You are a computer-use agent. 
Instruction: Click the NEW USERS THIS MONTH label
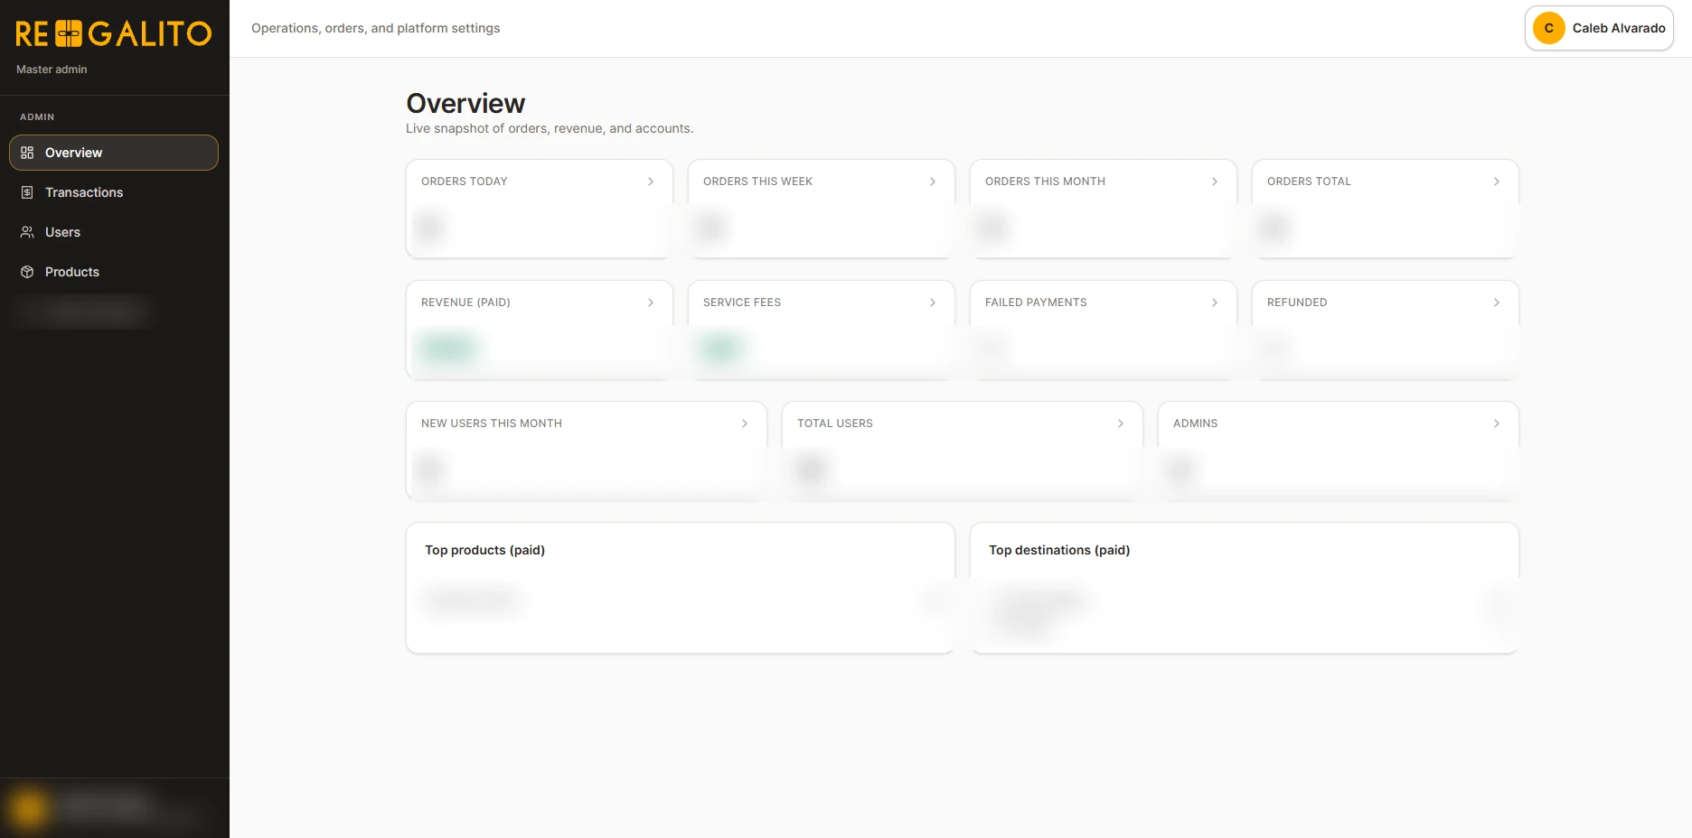492,424
